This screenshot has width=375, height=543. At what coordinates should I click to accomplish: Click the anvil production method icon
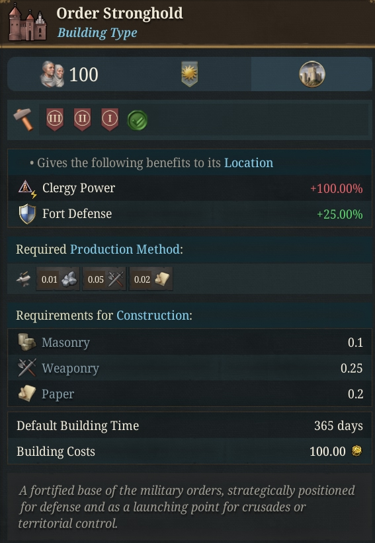pyautogui.click(x=24, y=279)
